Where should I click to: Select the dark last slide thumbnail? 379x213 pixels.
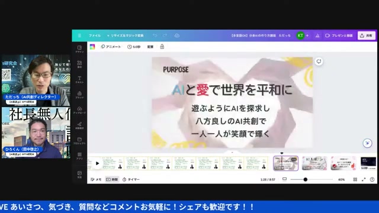(x=368, y=163)
